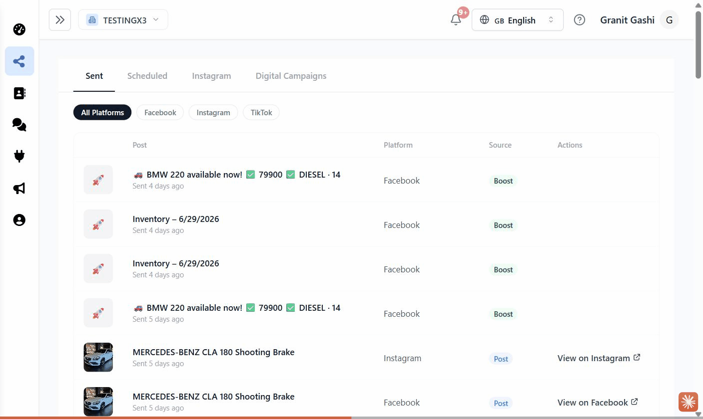The image size is (703, 419).
Task: Expand the sidebar with double-chevron button
Action: tap(60, 20)
